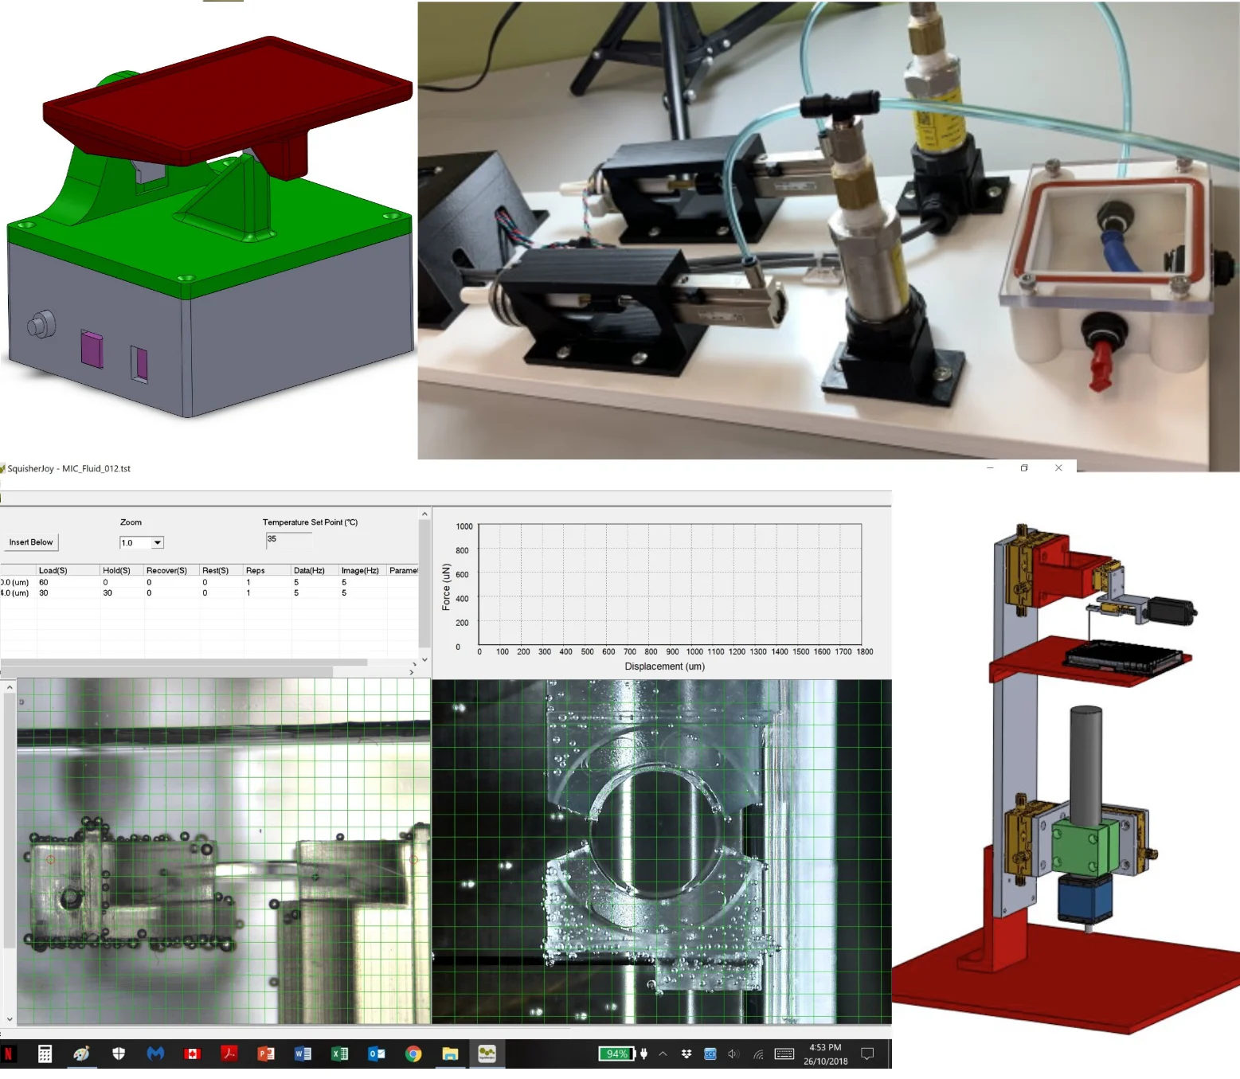The image size is (1240, 1079).
Task: Click the Rest(S) column header
Action: click(x=221, y=570)
